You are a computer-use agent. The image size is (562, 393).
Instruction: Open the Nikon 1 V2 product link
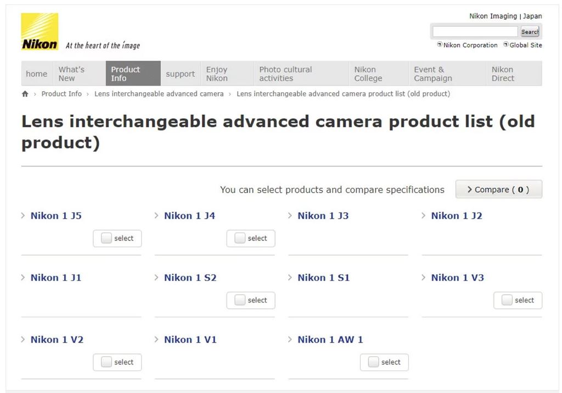tap(57, 339)
